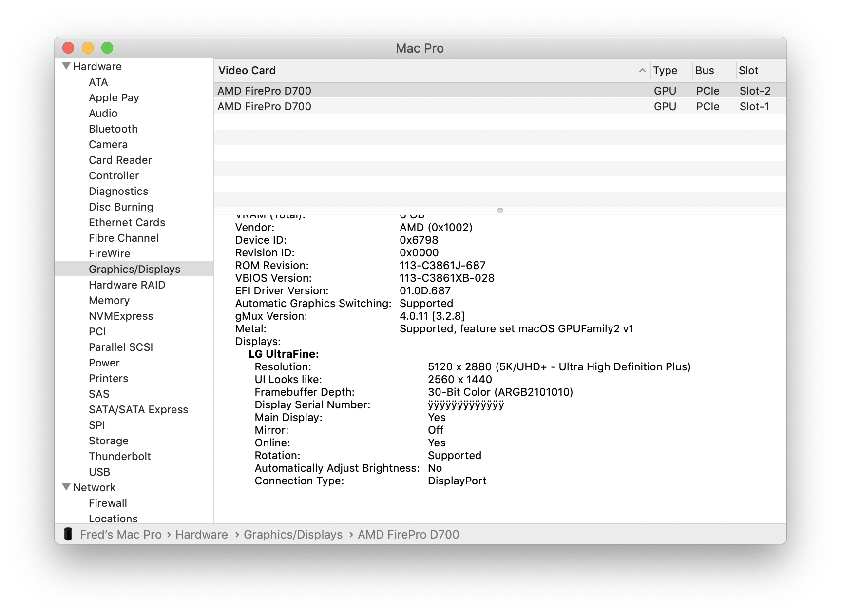The height and width of the screenshot is (616, 841).
Task: Click Graphics/Displays in the path bar
Action: coord(293,534)
